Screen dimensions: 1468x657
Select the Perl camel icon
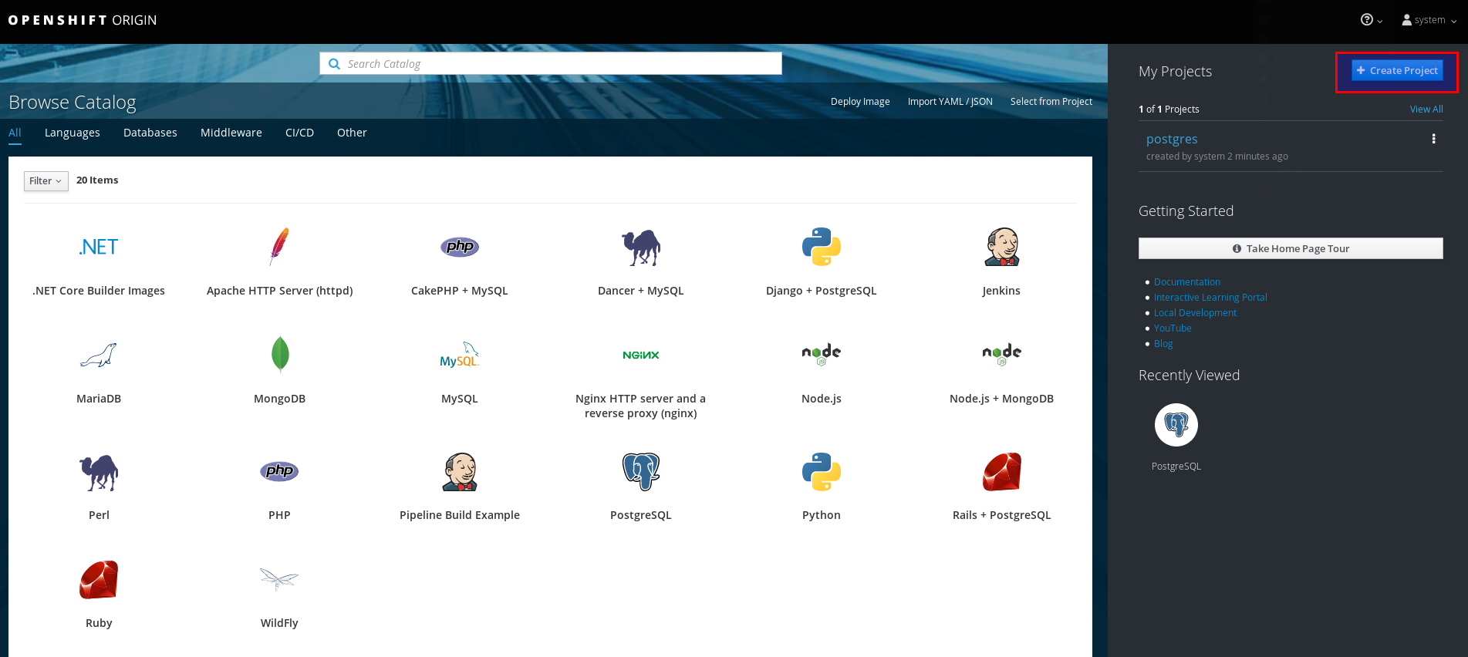click(x=99, y=472)
